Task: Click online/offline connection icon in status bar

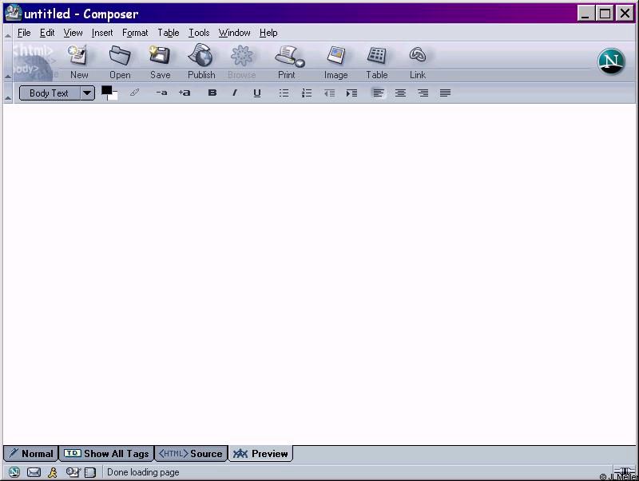Action: (624, 472)
